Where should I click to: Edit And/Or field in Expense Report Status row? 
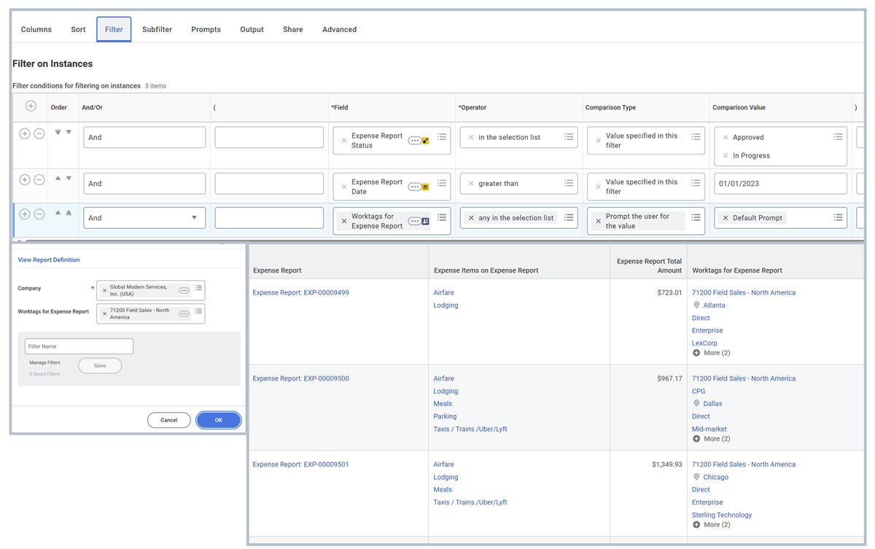pos(144,137)
